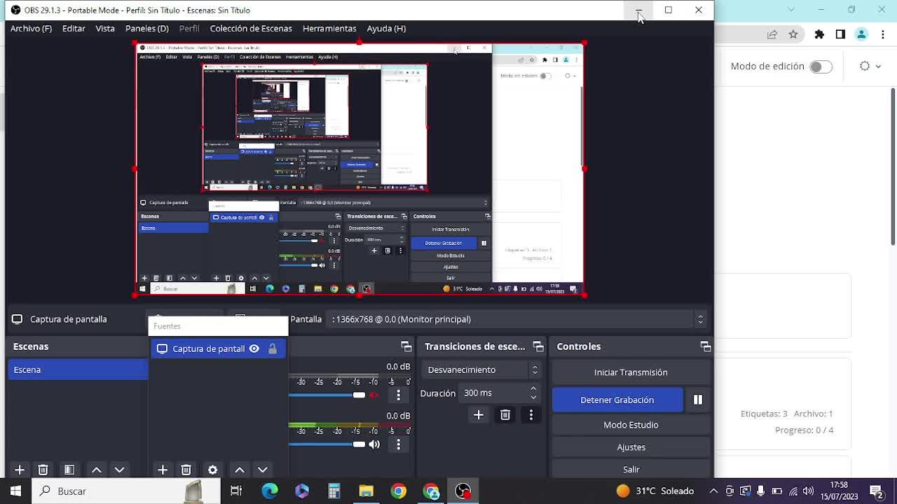
Task: Click the Windows taskbar Buscar search box
Action: pos(125,491)
